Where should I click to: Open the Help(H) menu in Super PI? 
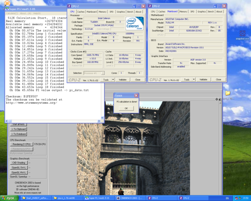[37, 13]
